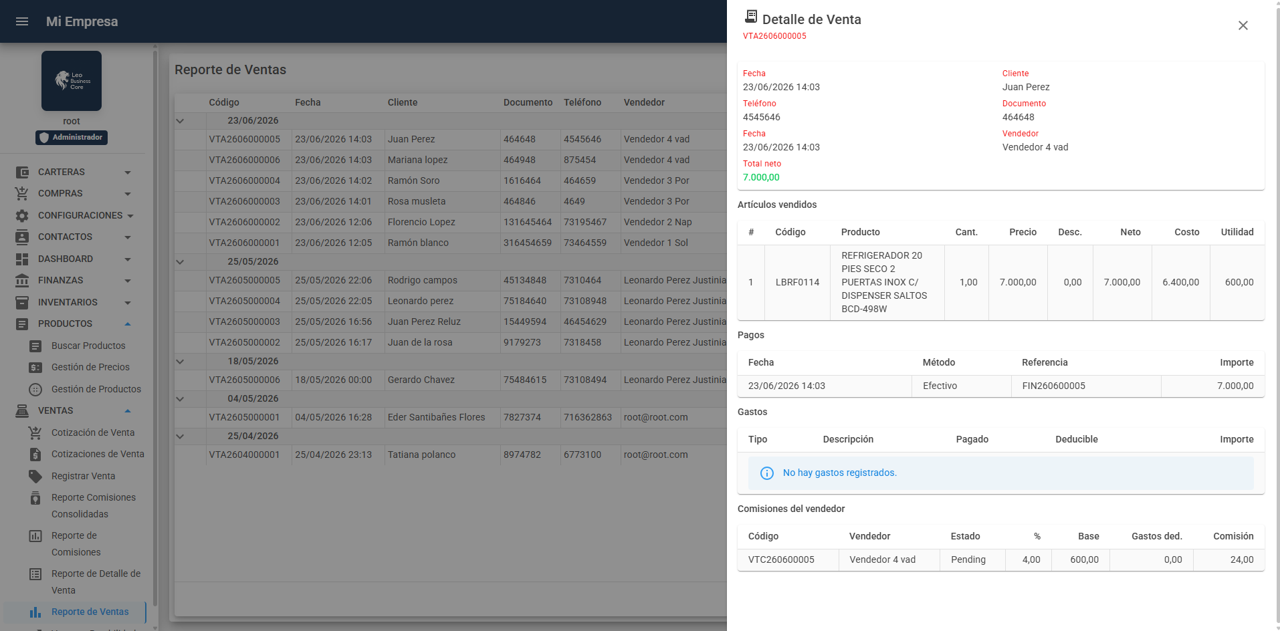Collapse the 25/04/2026 date group

[180, 436]
